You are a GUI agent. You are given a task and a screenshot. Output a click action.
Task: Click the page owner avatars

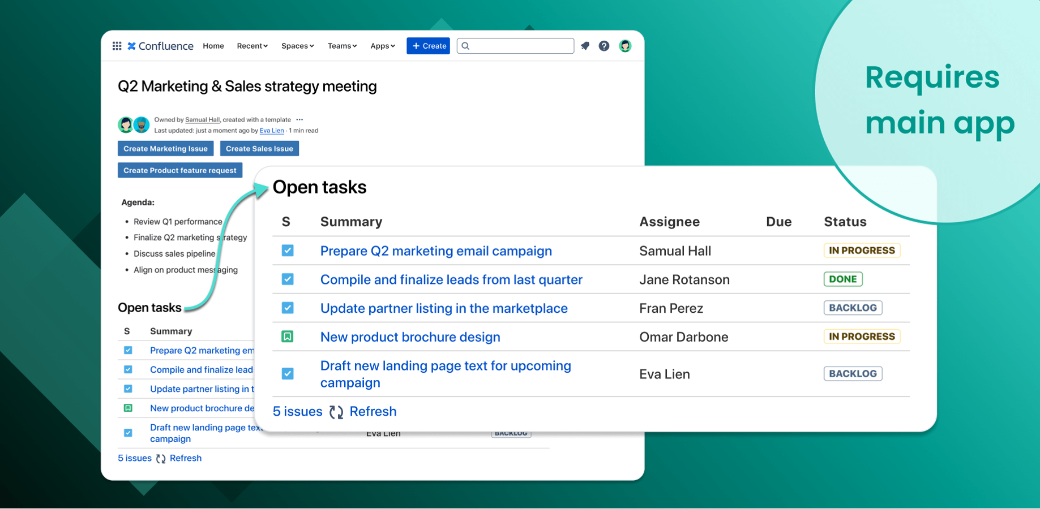pyautogui.click(x=134, y=124)
